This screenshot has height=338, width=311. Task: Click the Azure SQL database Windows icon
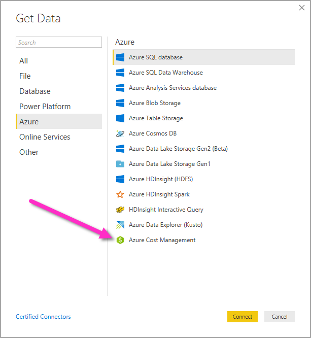[x=120, y=57]
